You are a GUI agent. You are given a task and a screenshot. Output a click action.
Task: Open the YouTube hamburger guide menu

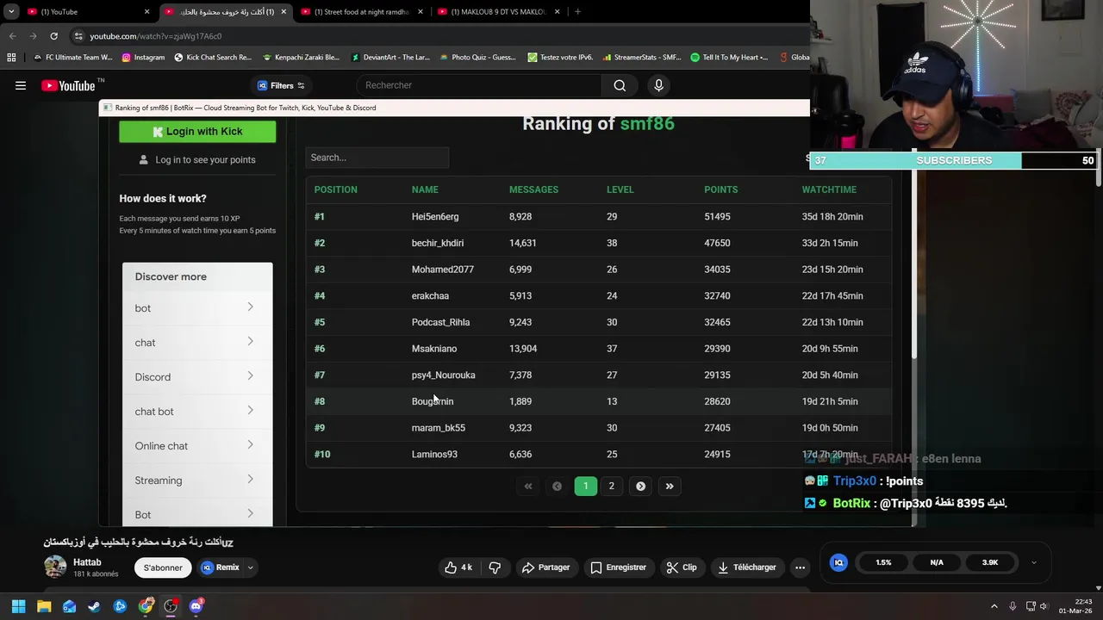pos(21,85)
